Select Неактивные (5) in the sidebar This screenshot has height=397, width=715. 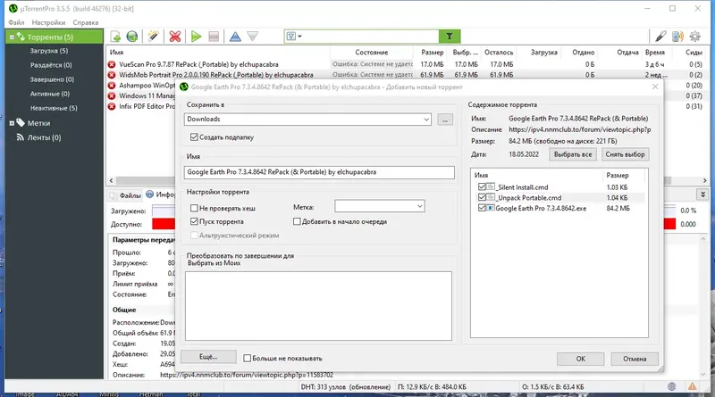(x=54, y=108)
